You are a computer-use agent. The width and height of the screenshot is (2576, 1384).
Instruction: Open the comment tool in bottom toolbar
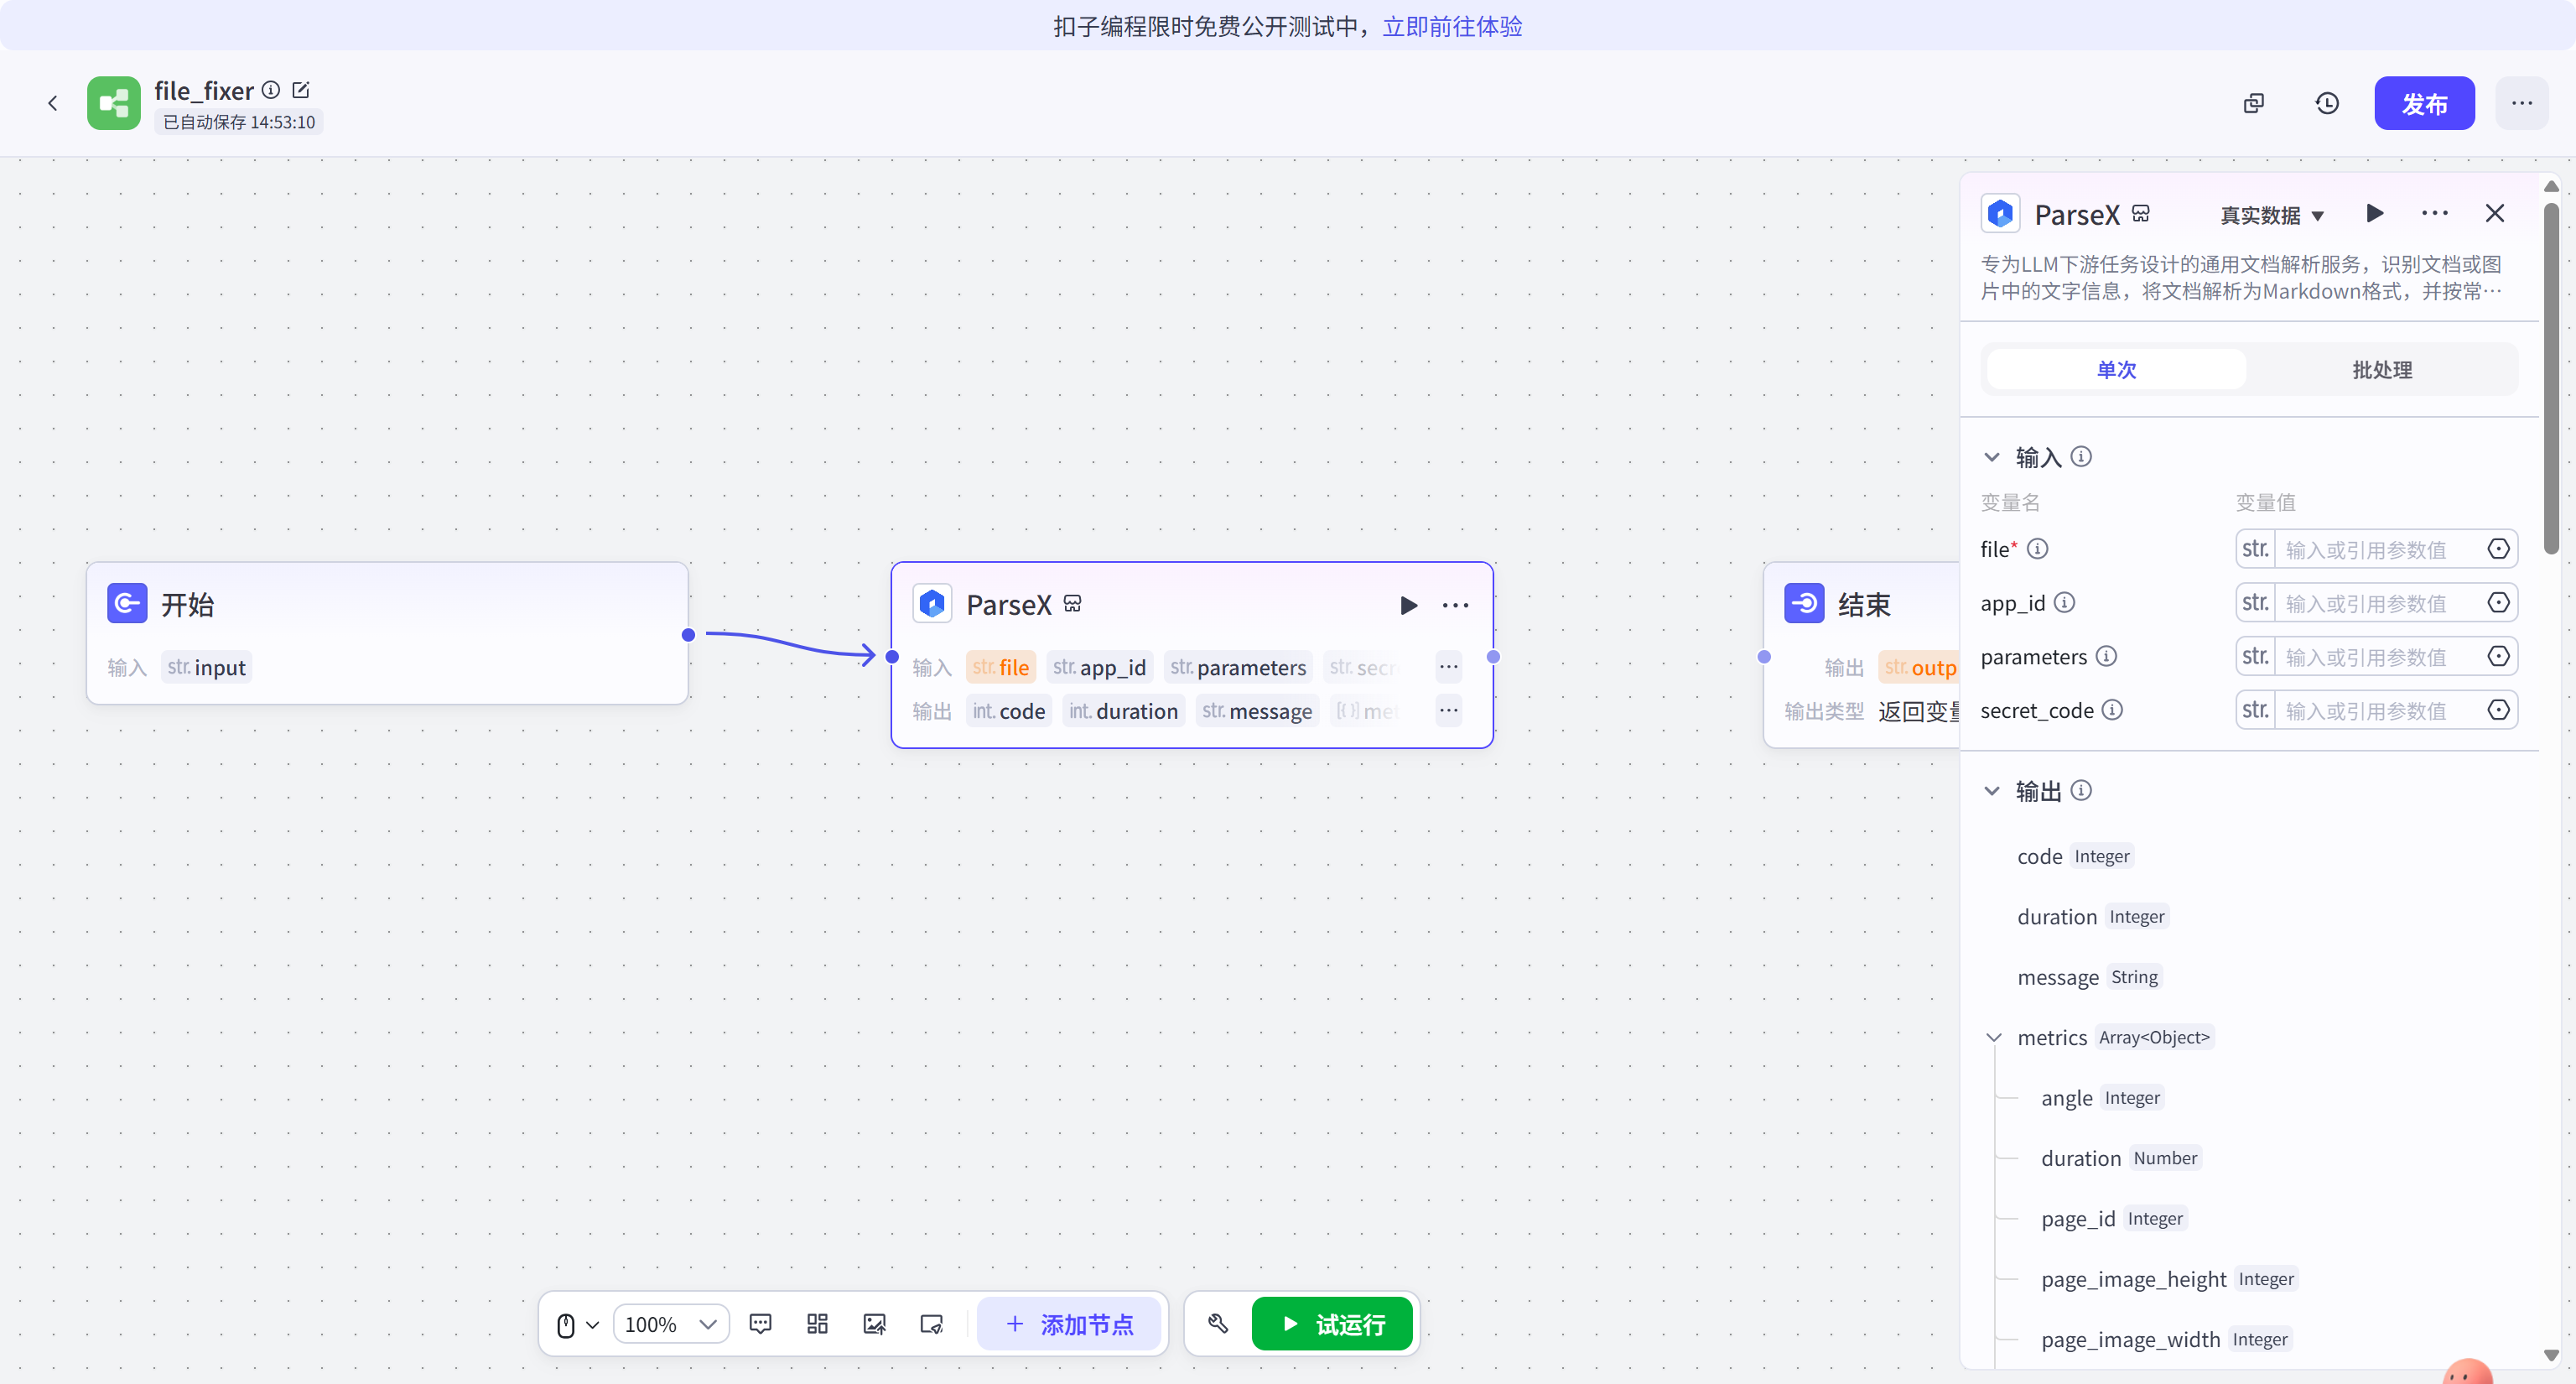[760, 1324]
